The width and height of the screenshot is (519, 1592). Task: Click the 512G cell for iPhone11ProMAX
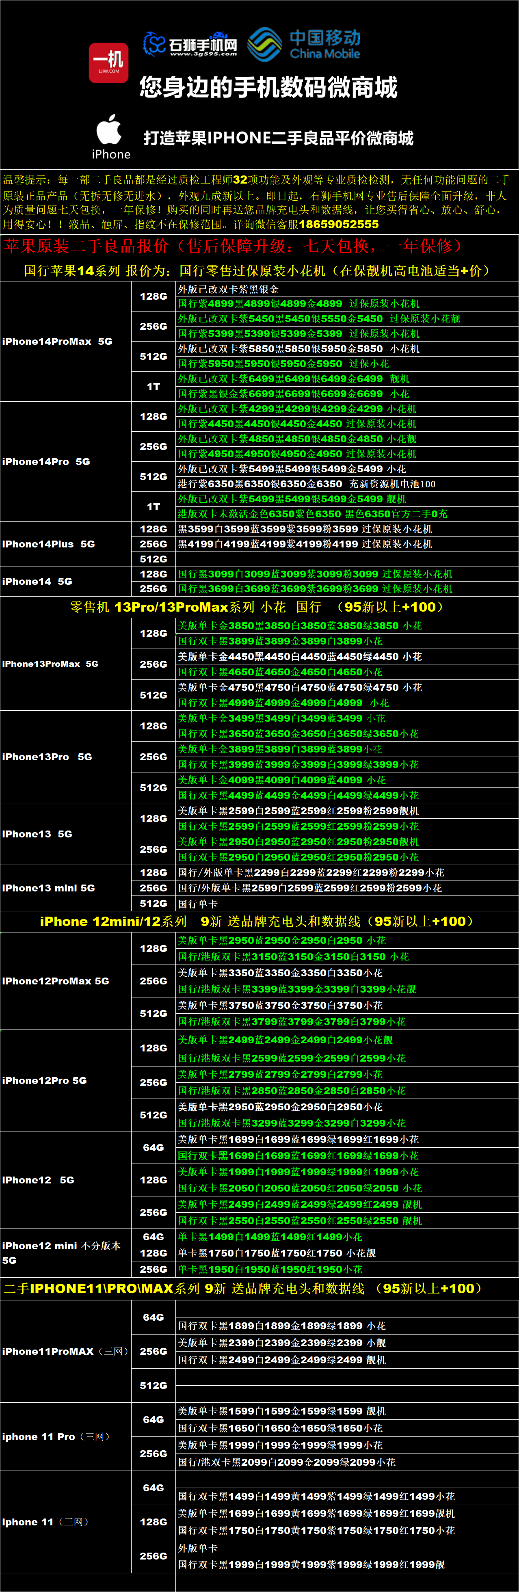153,1386
